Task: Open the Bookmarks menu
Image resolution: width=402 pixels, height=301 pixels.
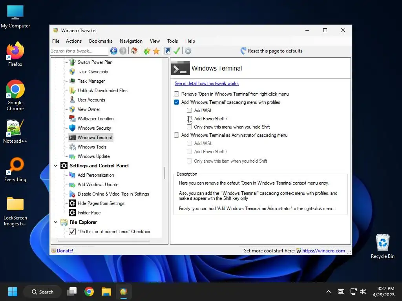Action: click(100, 41)
